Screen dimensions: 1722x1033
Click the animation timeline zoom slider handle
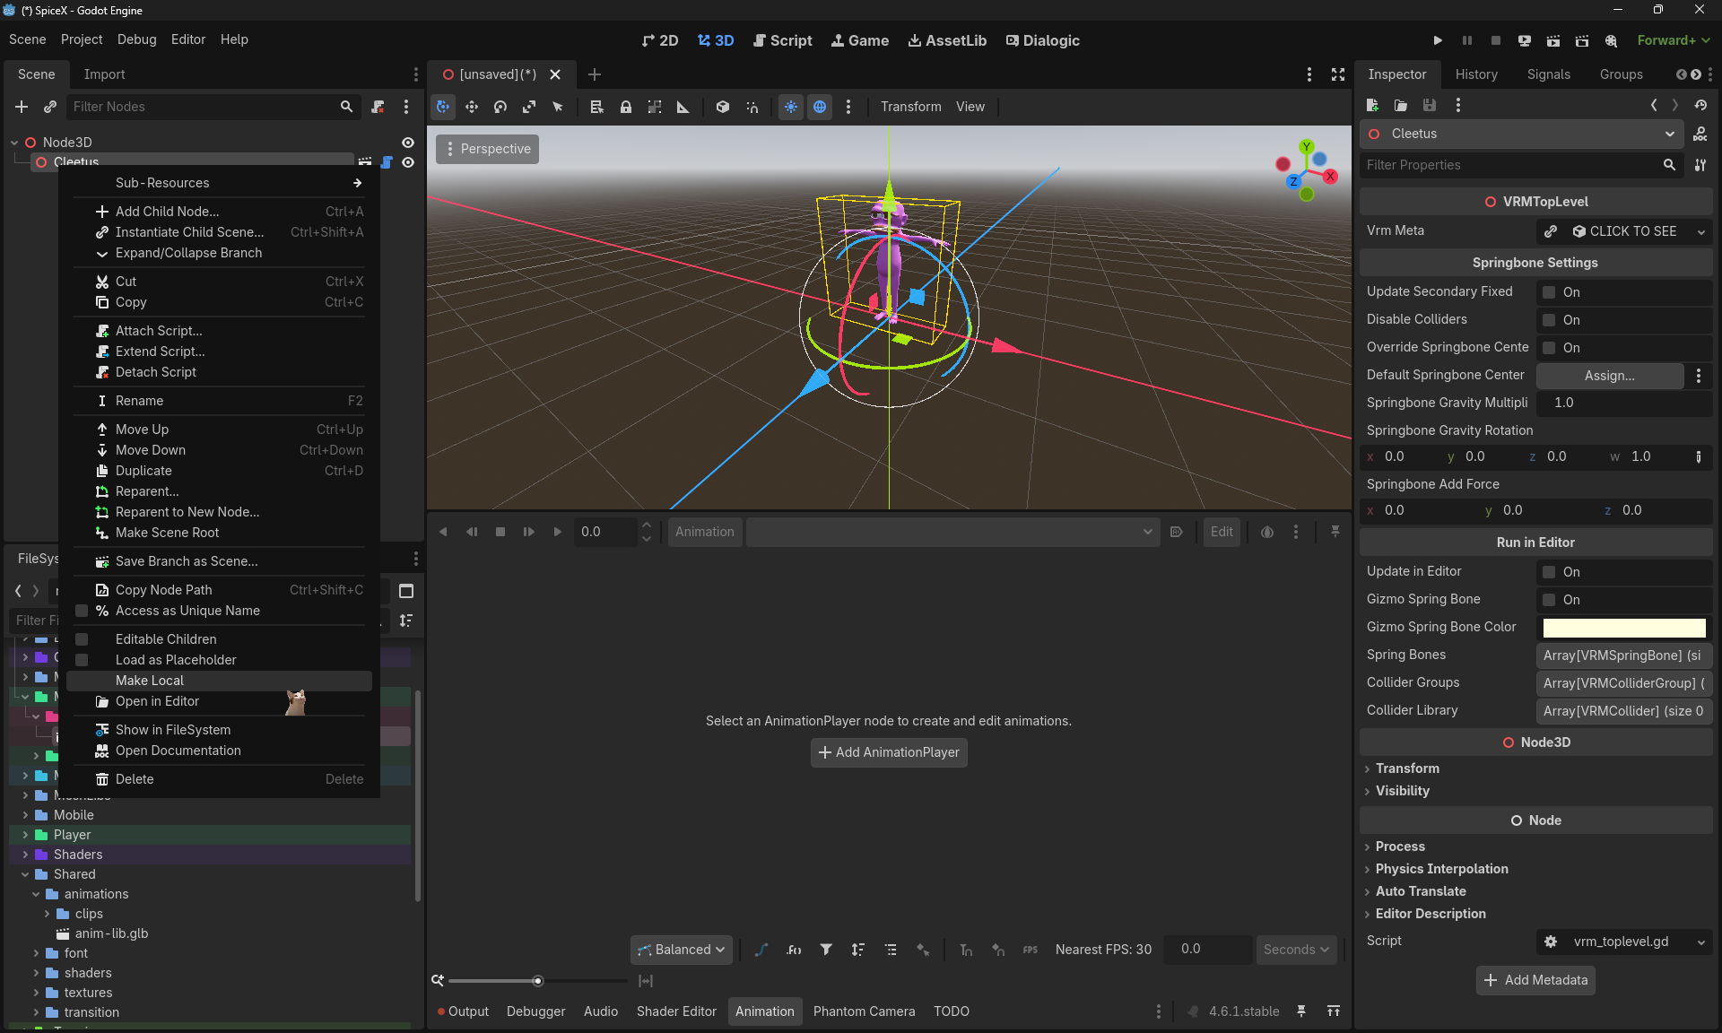(538, 981)
